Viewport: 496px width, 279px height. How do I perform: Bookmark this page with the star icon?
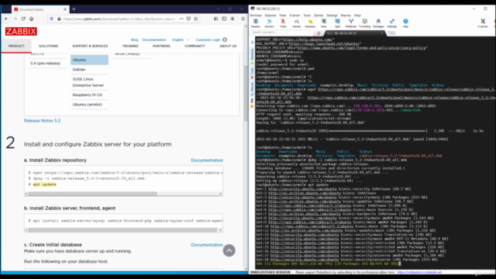point(196,19)
